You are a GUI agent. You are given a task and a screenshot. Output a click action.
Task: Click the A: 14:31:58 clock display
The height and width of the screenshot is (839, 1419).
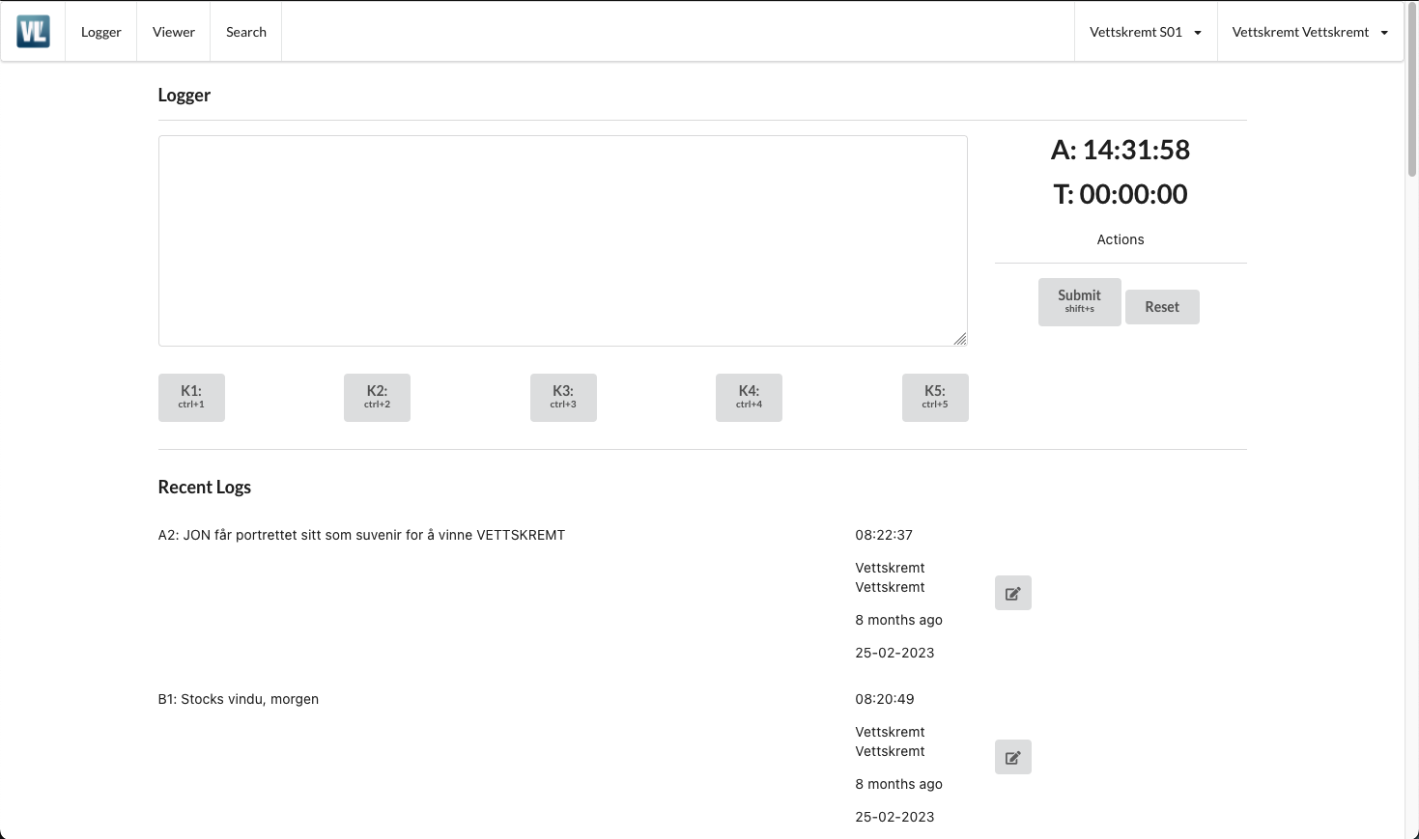[1121, 150]
